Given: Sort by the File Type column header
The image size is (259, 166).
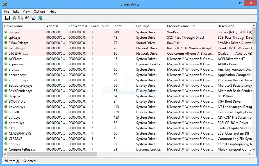Looking at the screenshot, I should pyautogui.click(x=150, y=26).
